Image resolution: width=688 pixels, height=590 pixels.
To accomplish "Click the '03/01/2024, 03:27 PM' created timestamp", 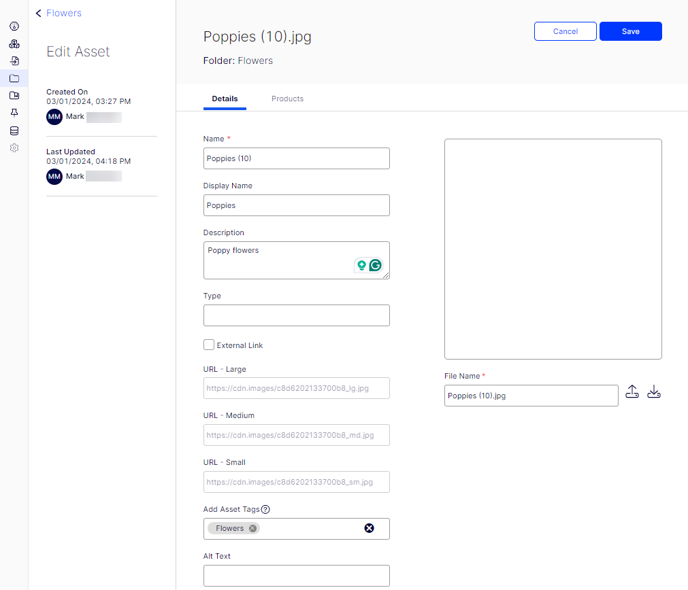I will pos(88,101).
